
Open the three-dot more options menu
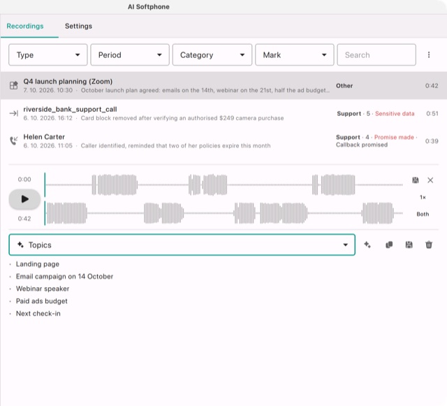coord(428,55)
